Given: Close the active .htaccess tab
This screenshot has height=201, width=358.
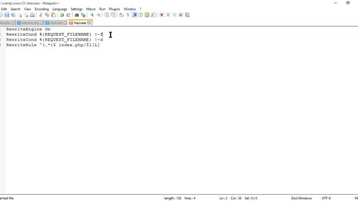Looking at the screenshot, I should [89, 23].
